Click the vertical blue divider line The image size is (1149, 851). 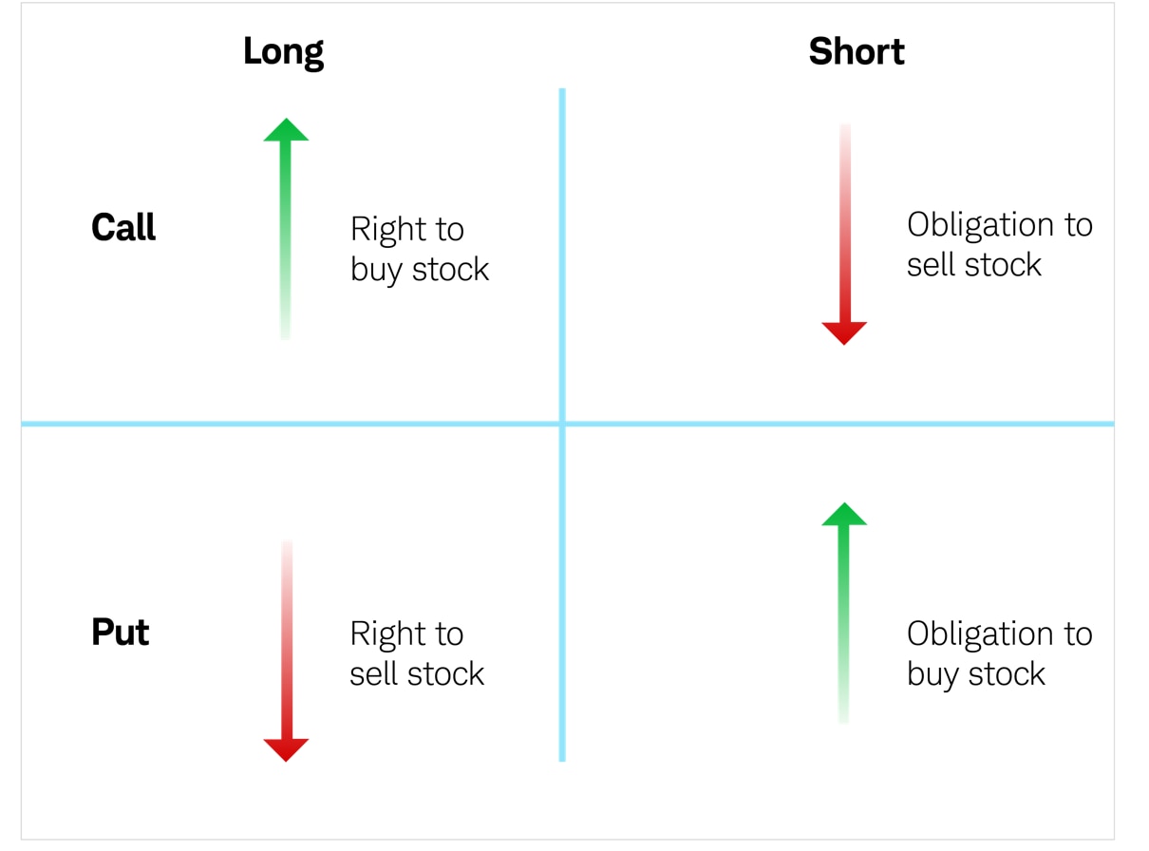coord(562,237)
